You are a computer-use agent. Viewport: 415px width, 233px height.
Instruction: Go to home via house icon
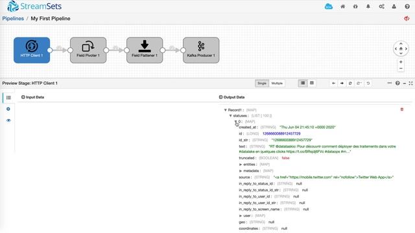pos(342,6)
